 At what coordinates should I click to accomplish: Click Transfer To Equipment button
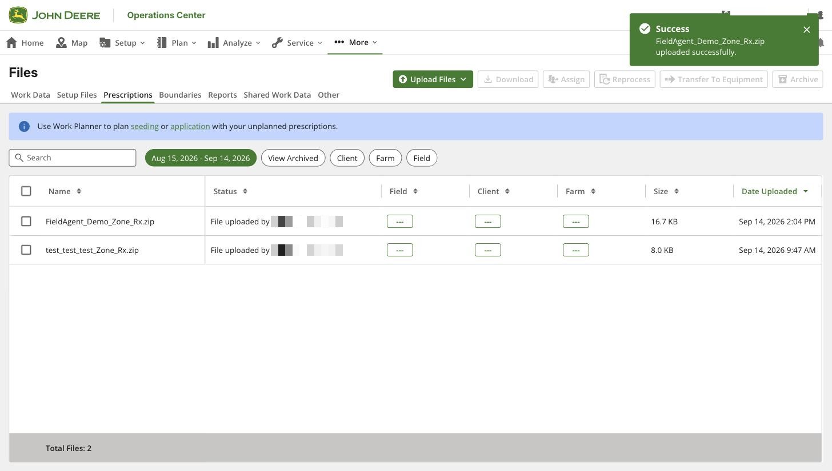coord(714,79)
